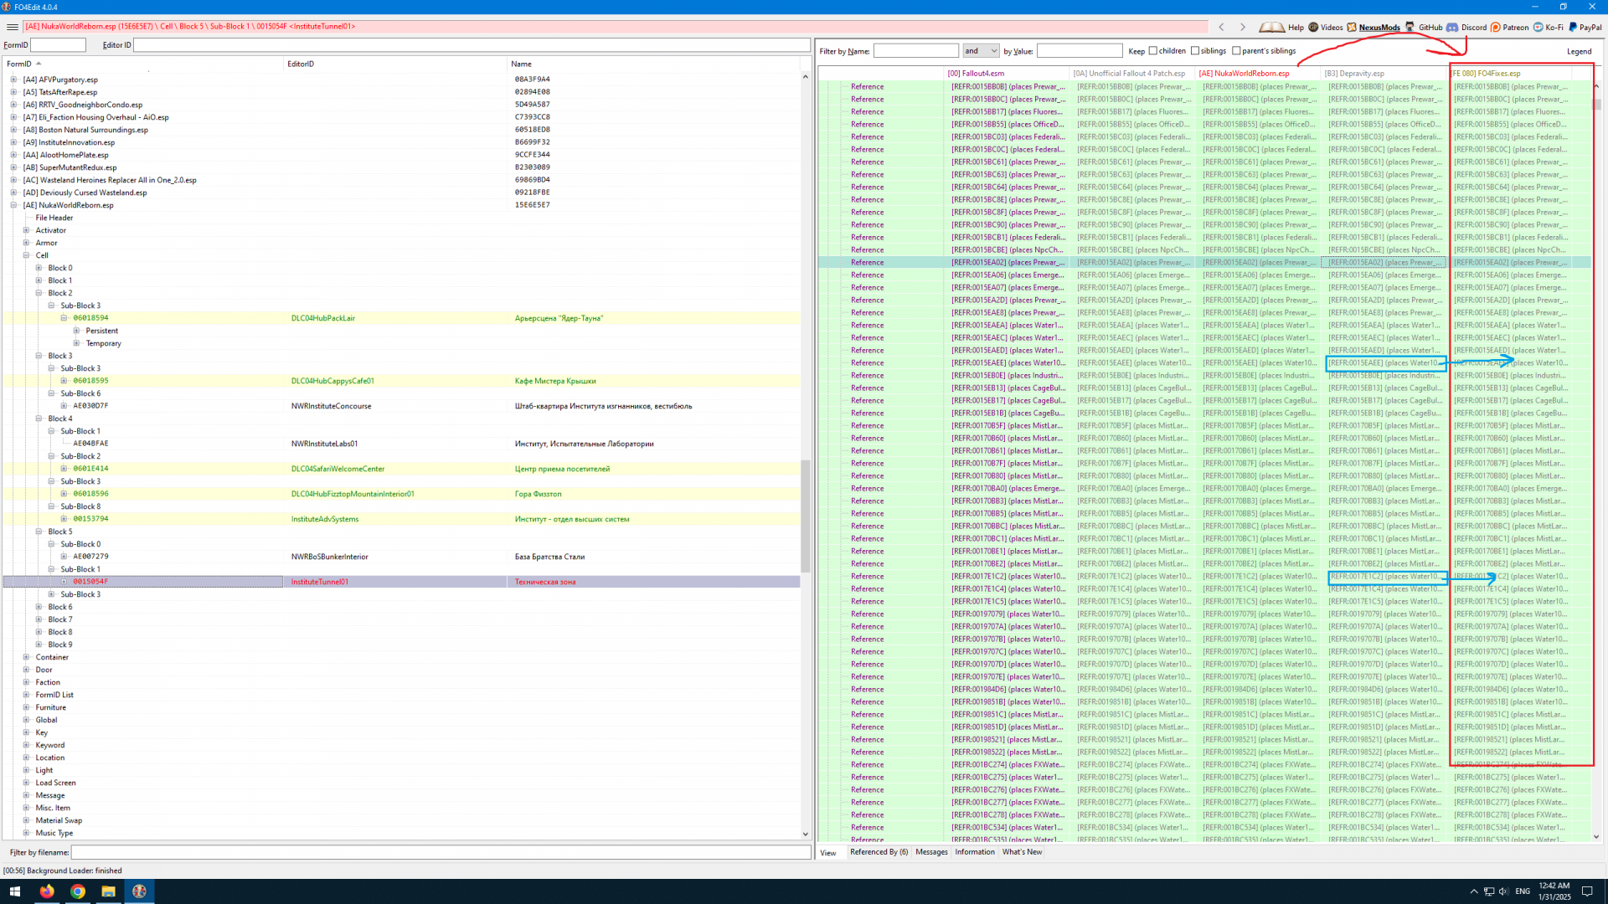Open the NexusMods link
Image resolution: width=1608 pixels, height=904 pixels.
1379,28
